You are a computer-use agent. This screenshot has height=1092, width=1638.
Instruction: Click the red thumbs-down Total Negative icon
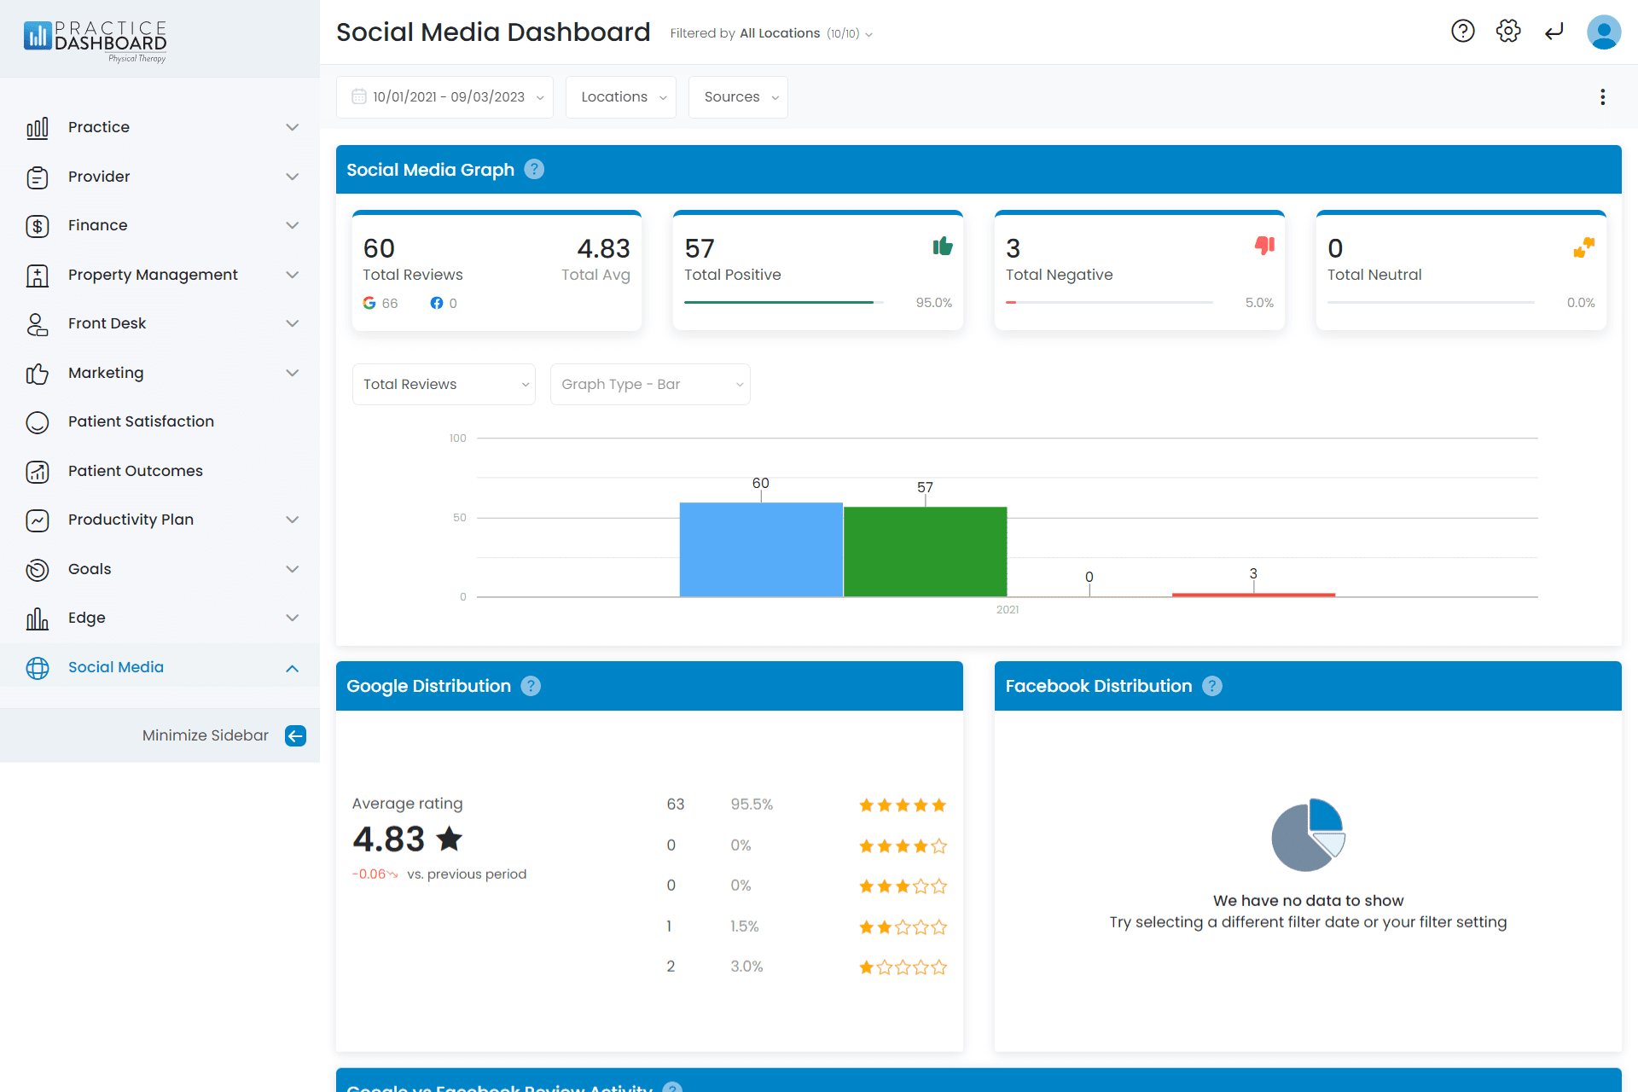tap(1264, 246)
